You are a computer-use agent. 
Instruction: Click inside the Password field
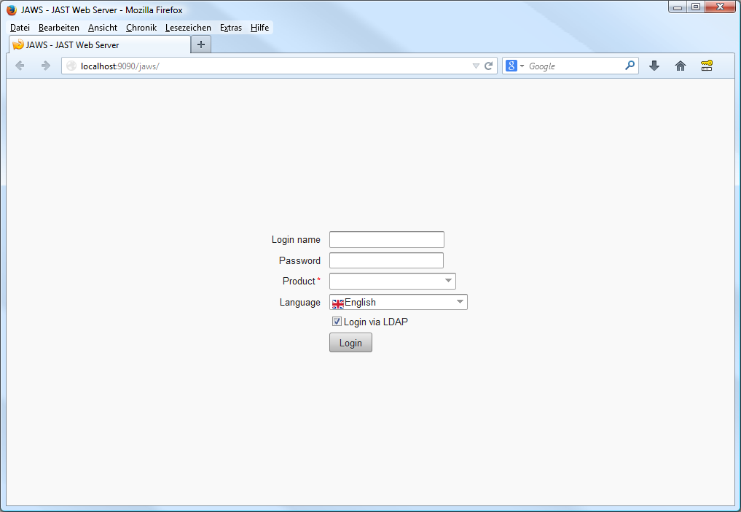point(386,260)
